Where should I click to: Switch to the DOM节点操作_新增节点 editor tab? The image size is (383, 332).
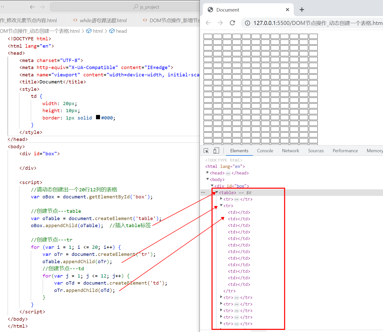[x=171, y=20]
